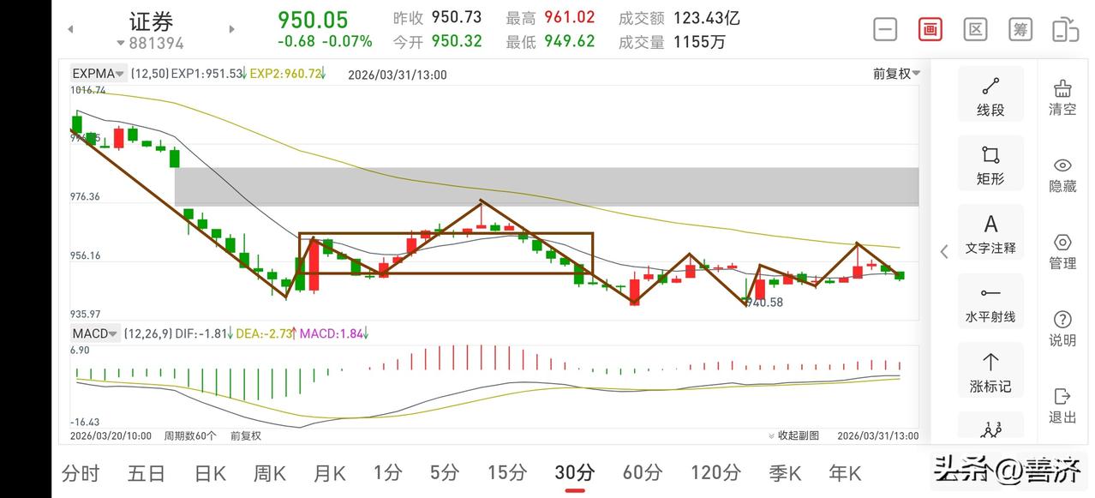Toggle 隐藏 to hide drawn shapes

1062,174
